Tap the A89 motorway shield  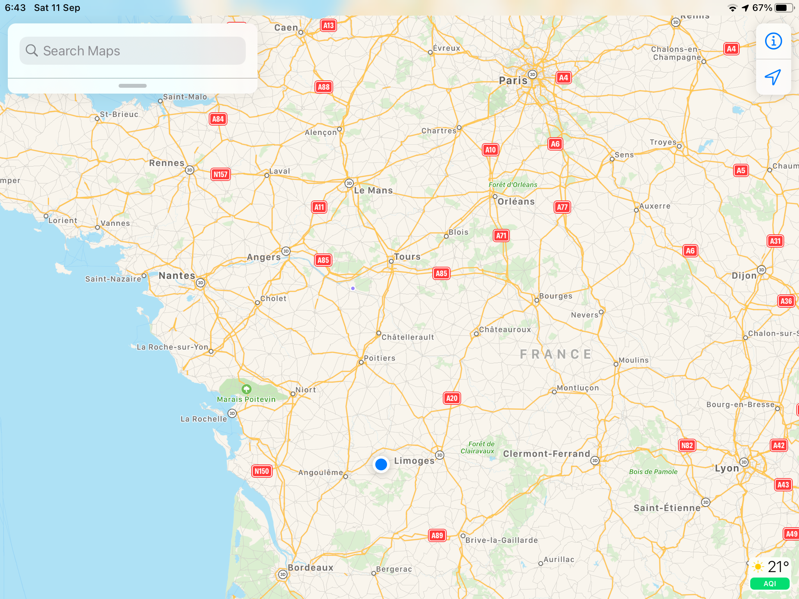[x=437, y=535]
